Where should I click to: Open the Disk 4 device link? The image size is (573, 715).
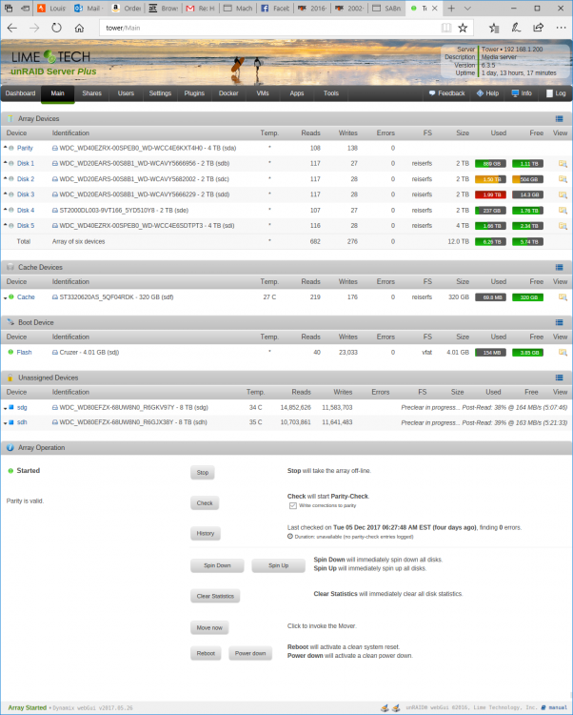tap(26, 211)
